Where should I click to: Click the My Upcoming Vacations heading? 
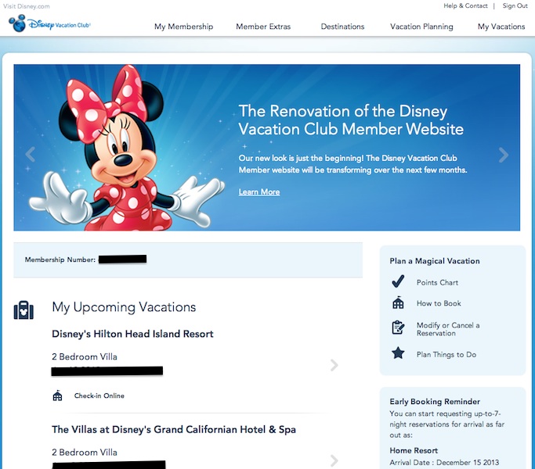(124, 307)
